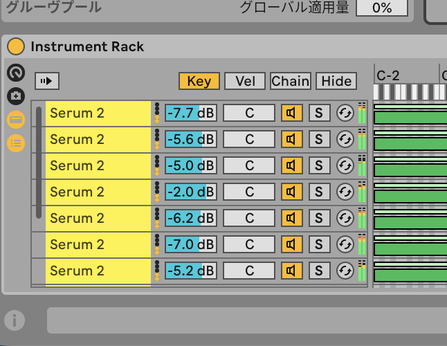Click hot-swap icon on the -7.7 dB chain
Image resolution: width=447 pixels, height=346 pixels.
[345, 113]
